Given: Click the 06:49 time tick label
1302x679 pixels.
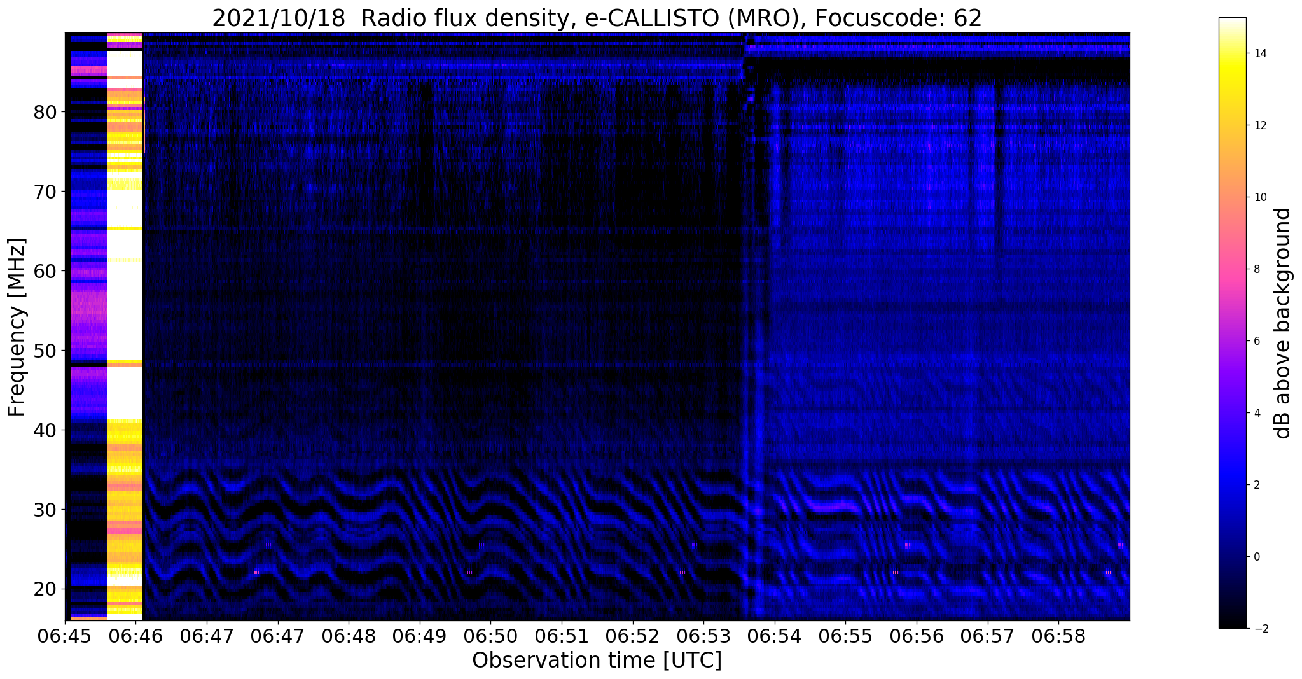Looking at the screenshot, I should pyautogui.click(x=420, y=636).
